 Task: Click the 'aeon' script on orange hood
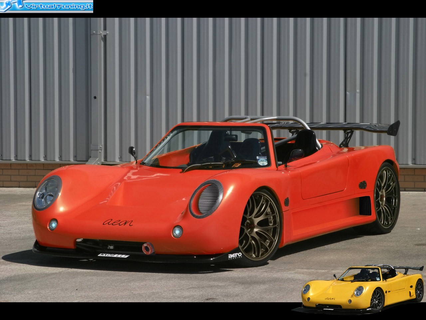[118, 222]
